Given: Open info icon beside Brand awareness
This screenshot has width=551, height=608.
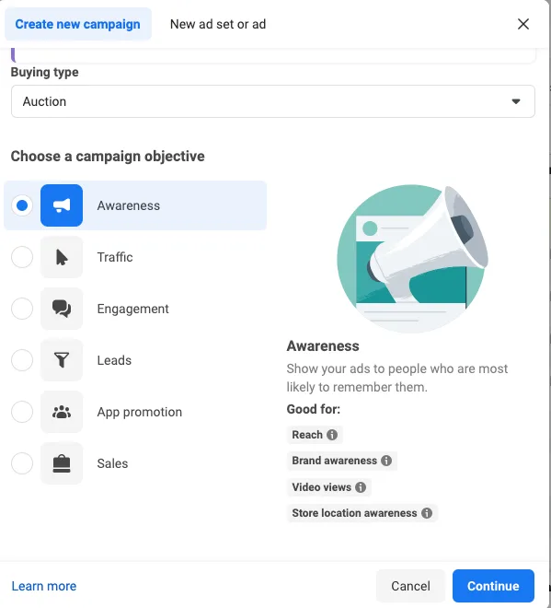Looking at the screenshot, I should tap(386, 461).
